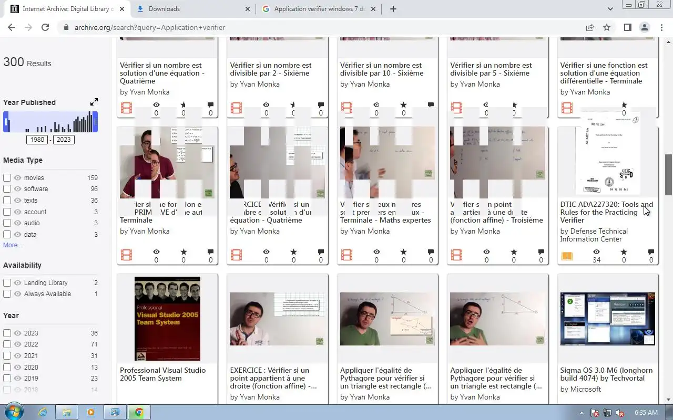Open Windows Start menu
Image resolution: width=673 pixels, height=420 pixels.
[x=14, y=412]
